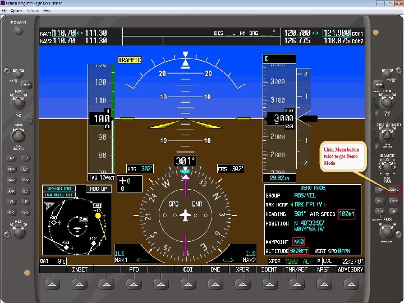This screenshot has height=303, width=404.
Task: Click the Direct-To key beside MENU
Action: (380, 190)
